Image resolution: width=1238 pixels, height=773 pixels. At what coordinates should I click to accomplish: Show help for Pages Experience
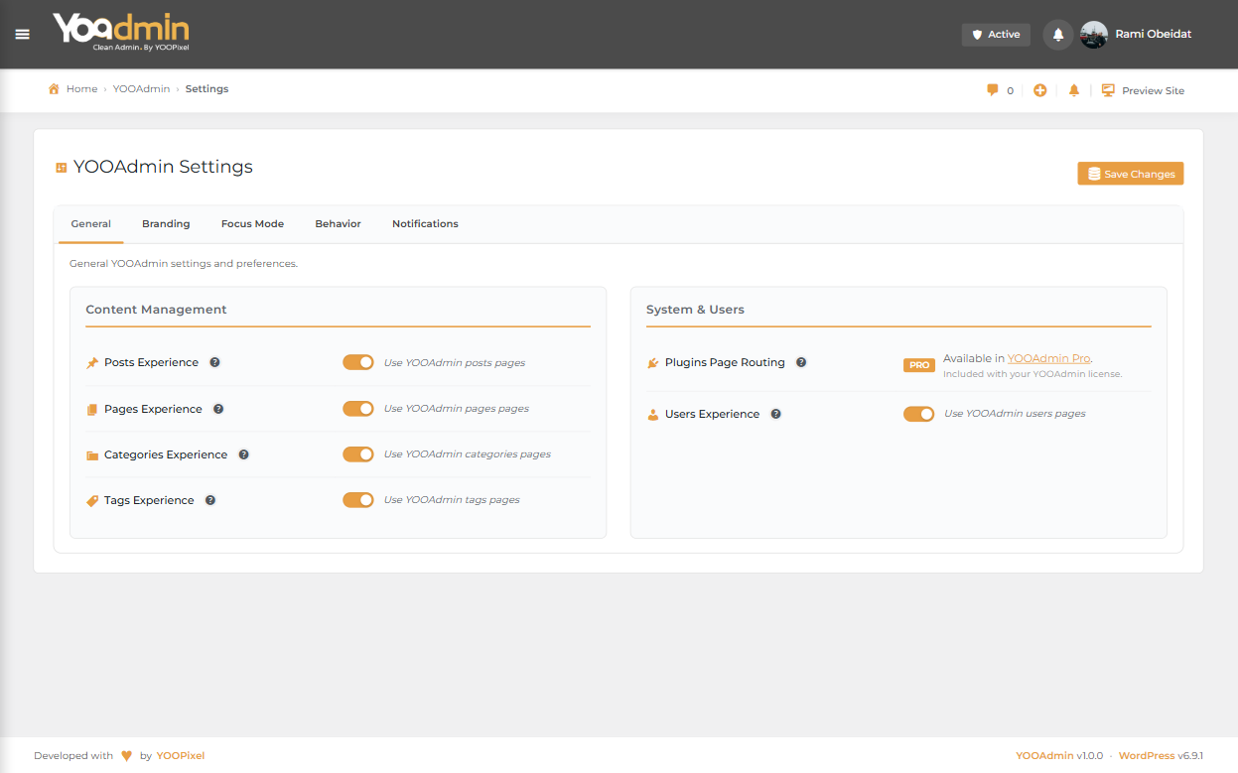(218, 409)
